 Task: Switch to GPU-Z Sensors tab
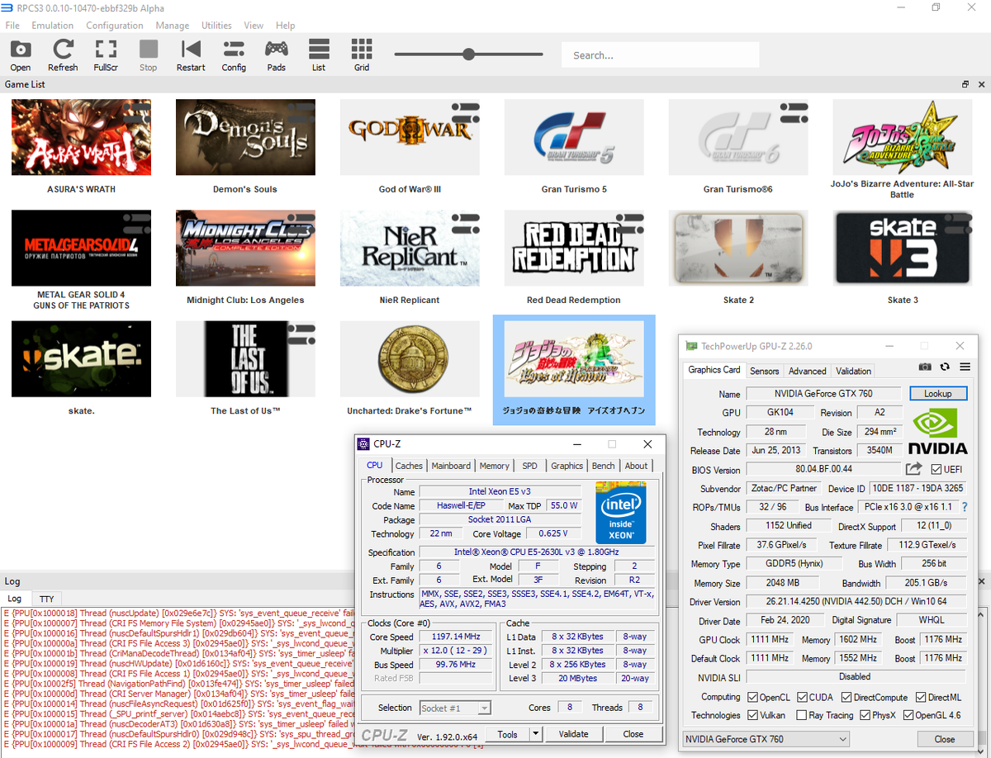click(764, 371)
